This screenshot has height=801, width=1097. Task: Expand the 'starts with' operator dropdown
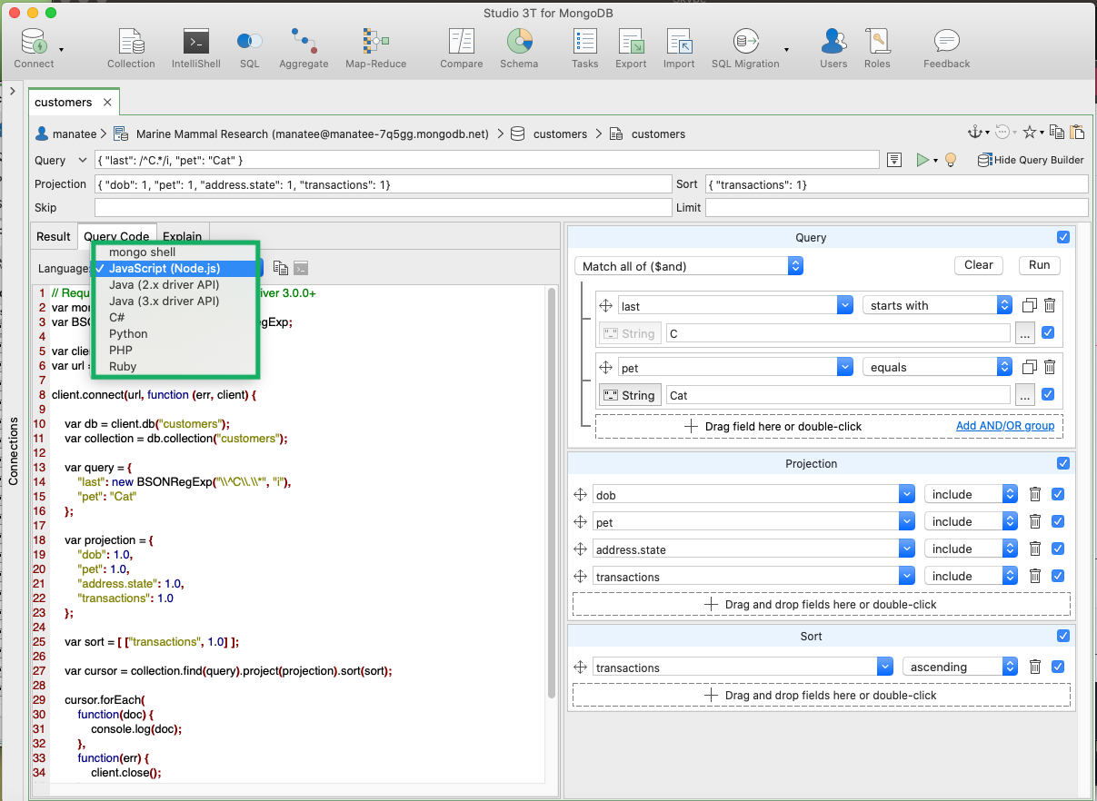937,306
